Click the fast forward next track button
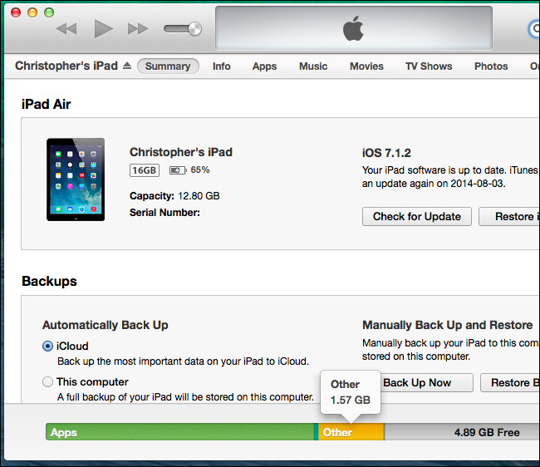540x467 pixels. [138, 28]
